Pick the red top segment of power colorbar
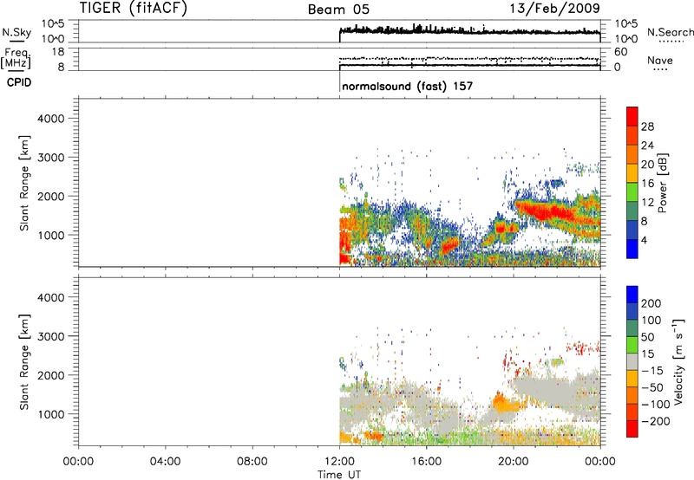Image resolution: width=694 pixels, height=480 pixels. [632, 116]
